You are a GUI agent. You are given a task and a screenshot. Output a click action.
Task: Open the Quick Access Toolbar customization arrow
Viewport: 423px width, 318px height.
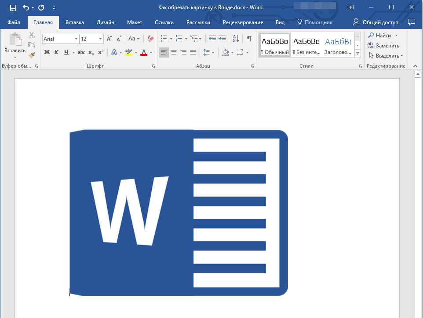pyautogui.click(x=54, y=8)
